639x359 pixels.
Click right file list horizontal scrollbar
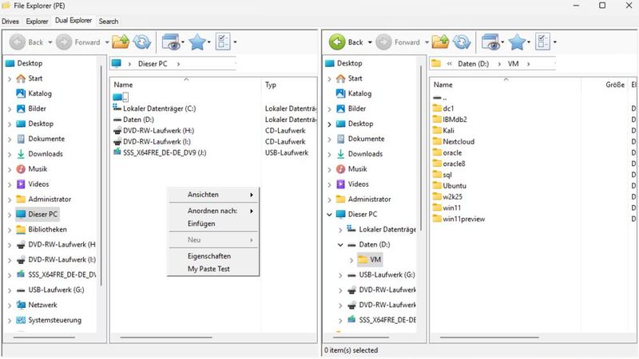[490, 337]
